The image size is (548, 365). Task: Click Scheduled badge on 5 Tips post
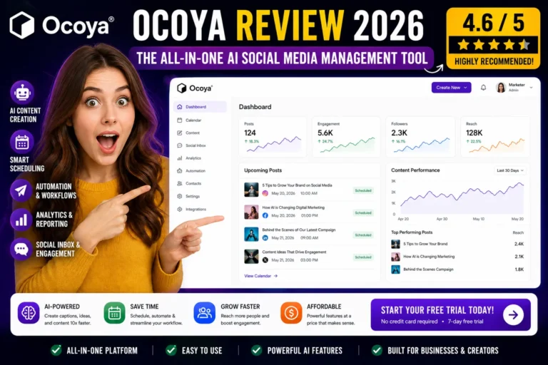pyautogui.click(x=363, y=191)
